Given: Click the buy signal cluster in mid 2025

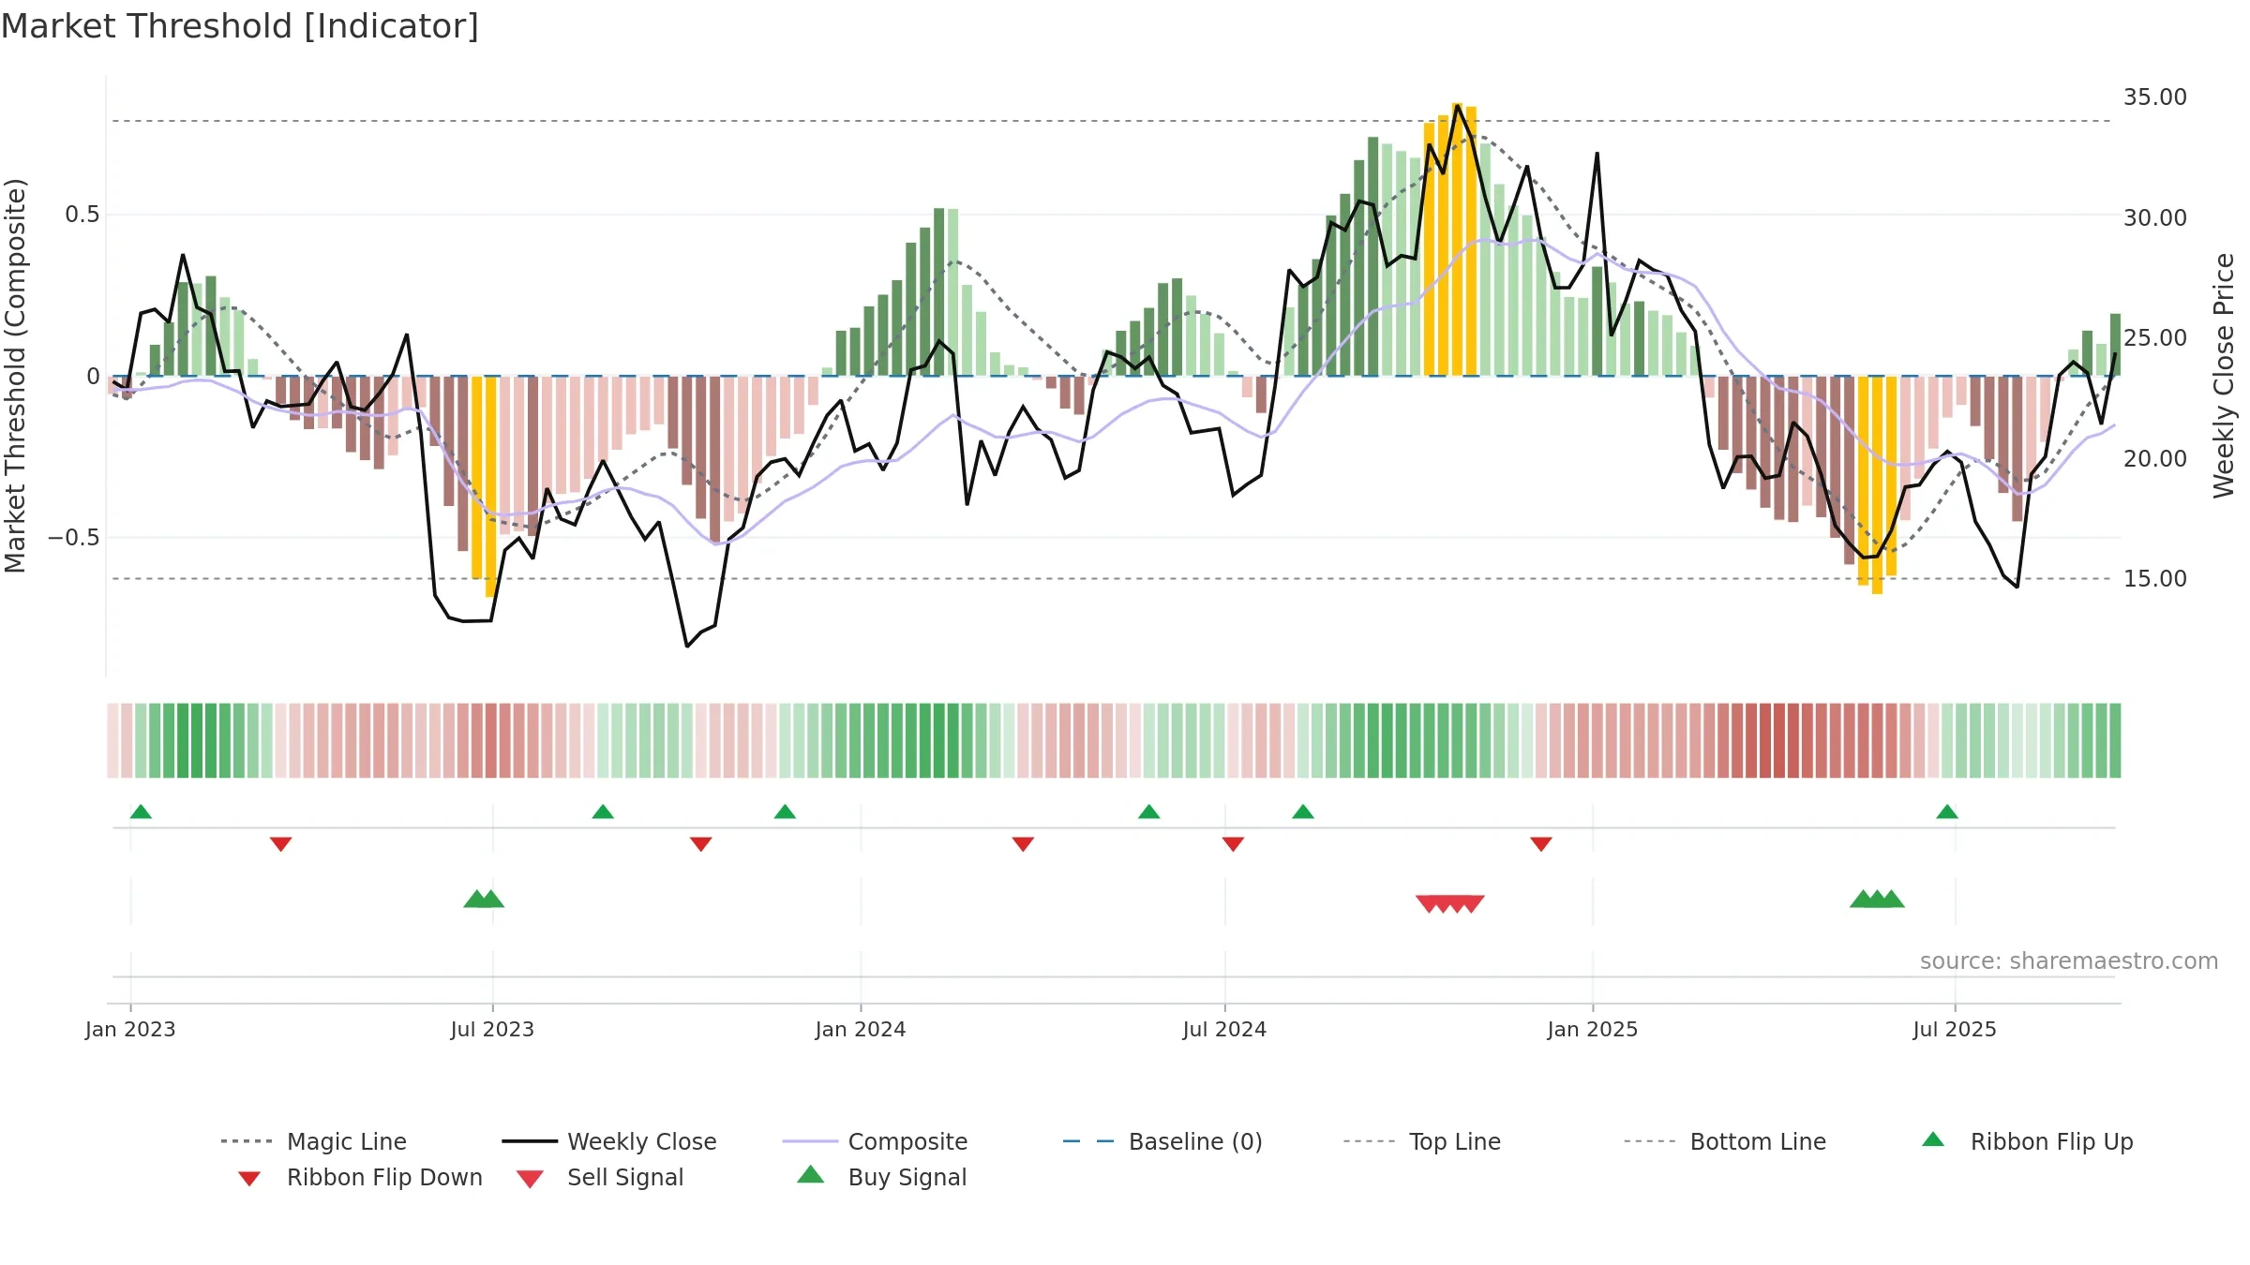Looking at the screenshot, I should [1877, 900].
